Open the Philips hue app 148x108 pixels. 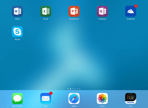point(131,98)
